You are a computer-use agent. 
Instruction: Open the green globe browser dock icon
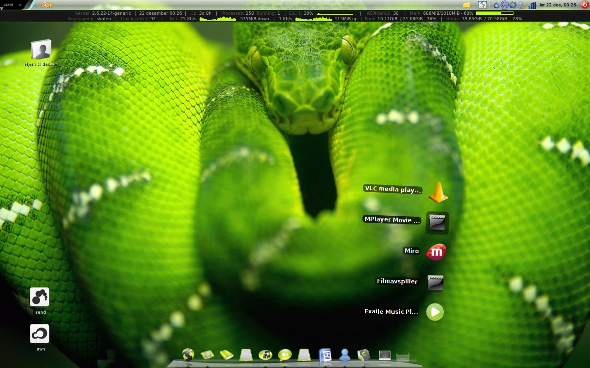(x=188, y=354)
